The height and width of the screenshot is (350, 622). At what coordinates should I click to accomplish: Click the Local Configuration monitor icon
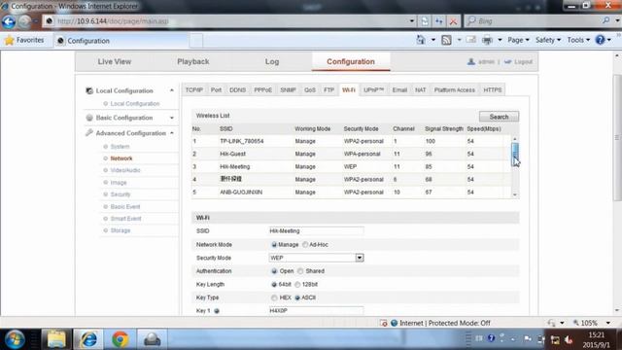pyautogui.click(x=89, y=90)
